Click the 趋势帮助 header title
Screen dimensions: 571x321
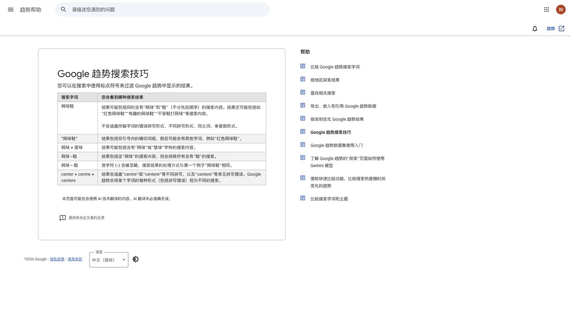click(31, 9)
